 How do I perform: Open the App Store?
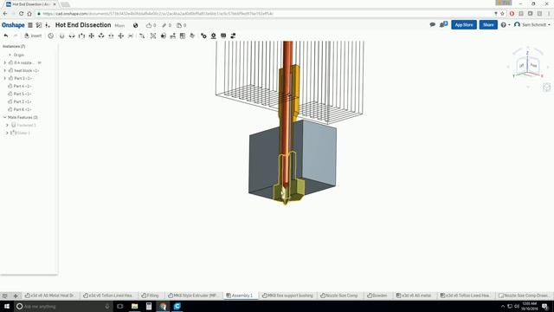464,25
